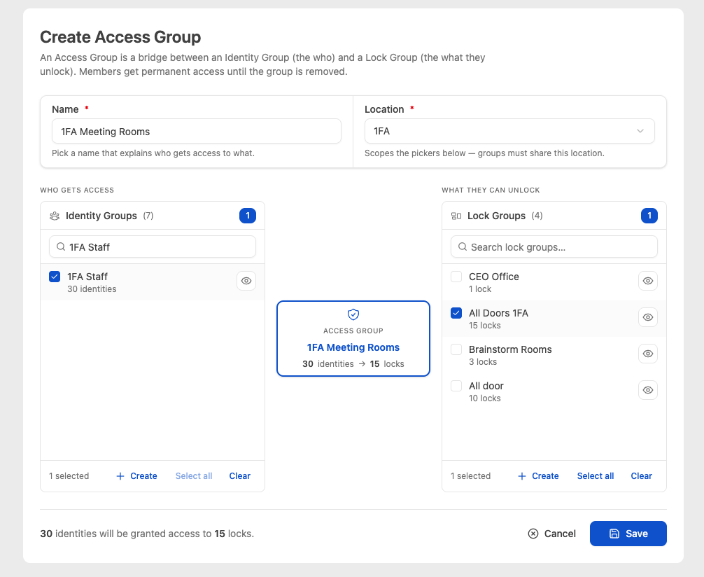Click the Lock Groups panel heading

pyautogui.click(x=497, y=216)
